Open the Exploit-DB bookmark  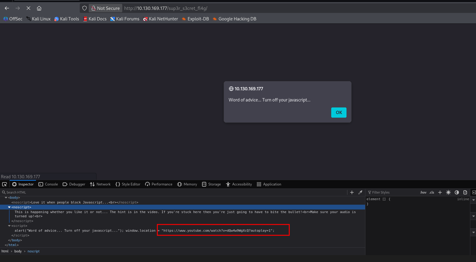(x=195, y=19)
